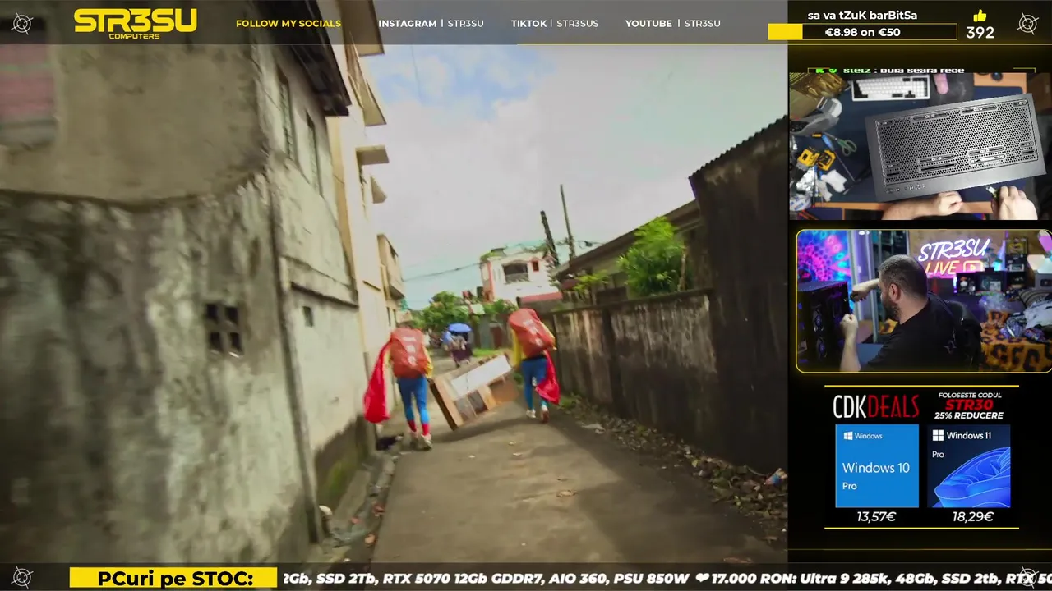The width and height of the screenshot is (1052, 591).
Task: Open the overhead workbench camera feed
Action: click(920, 145)
